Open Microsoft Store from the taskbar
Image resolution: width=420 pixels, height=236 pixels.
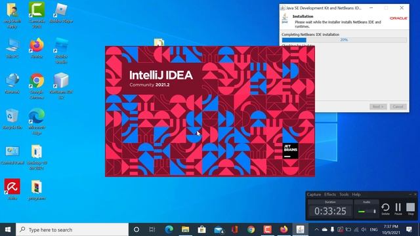[201, 229]
